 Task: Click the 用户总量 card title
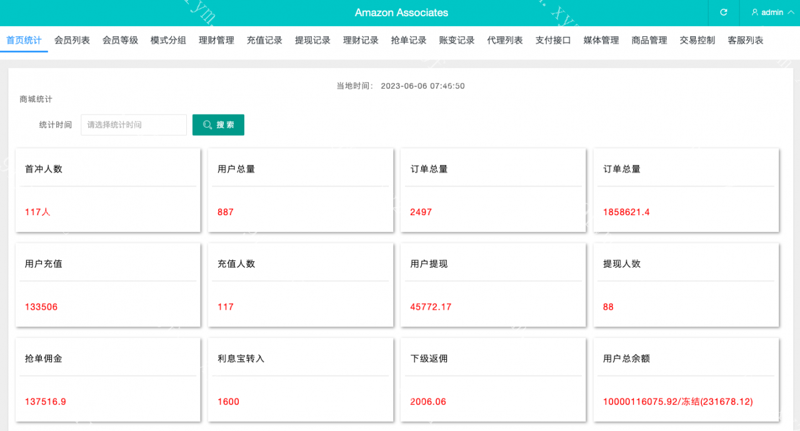[x=236, y=169]
